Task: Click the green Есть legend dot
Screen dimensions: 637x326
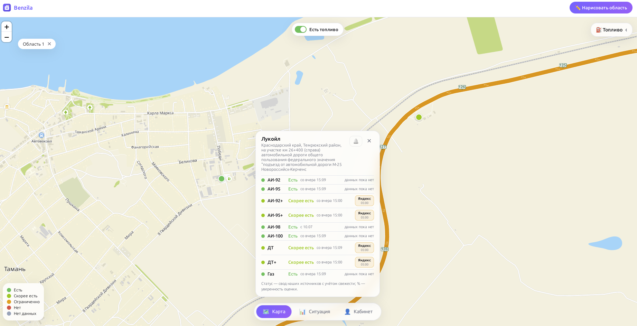Action: click(9, 290)
